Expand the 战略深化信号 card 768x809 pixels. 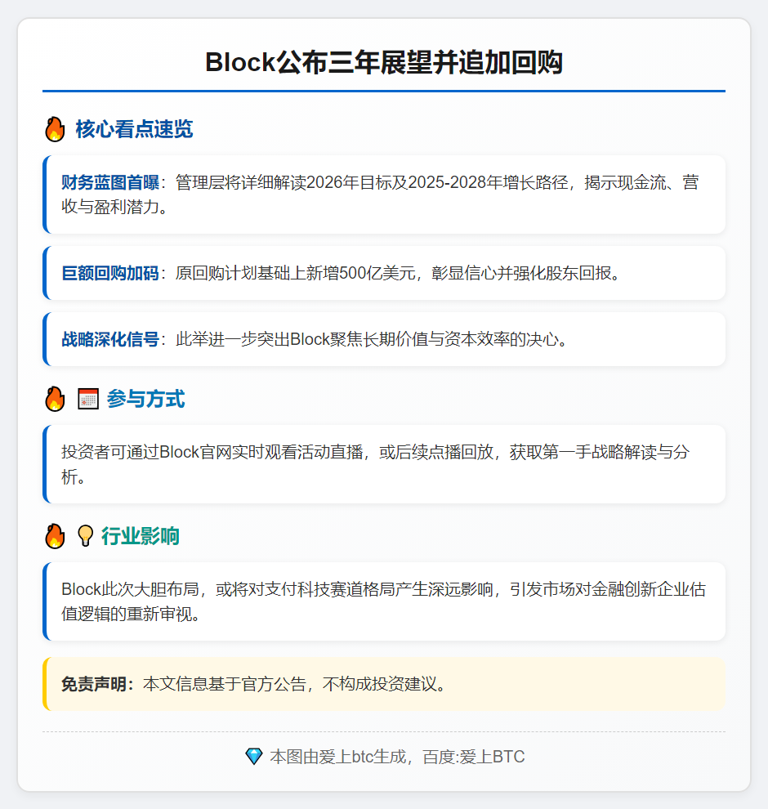coord(384,338)
